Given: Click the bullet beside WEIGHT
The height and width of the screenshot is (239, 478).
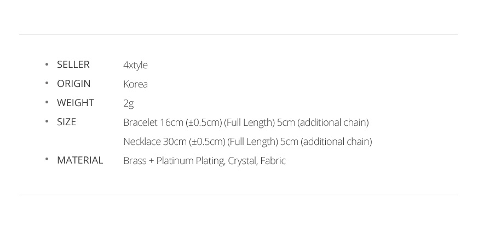Looking at the screenshot, I should [x=47, y=102].
